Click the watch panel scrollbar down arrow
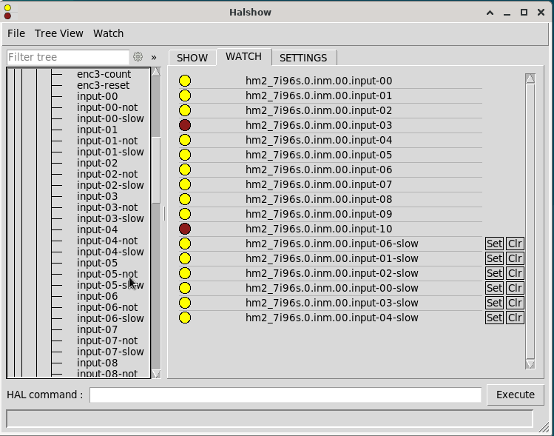 point(530,364)
